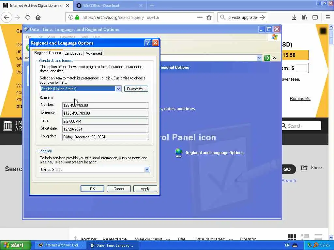The width and height of the screenshot is (334, 250).
Task: Click the page scrollbar up arrow
Action: 331,27
